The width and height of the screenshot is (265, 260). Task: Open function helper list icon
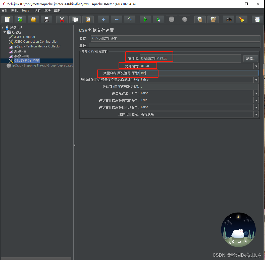pos(257,19)
